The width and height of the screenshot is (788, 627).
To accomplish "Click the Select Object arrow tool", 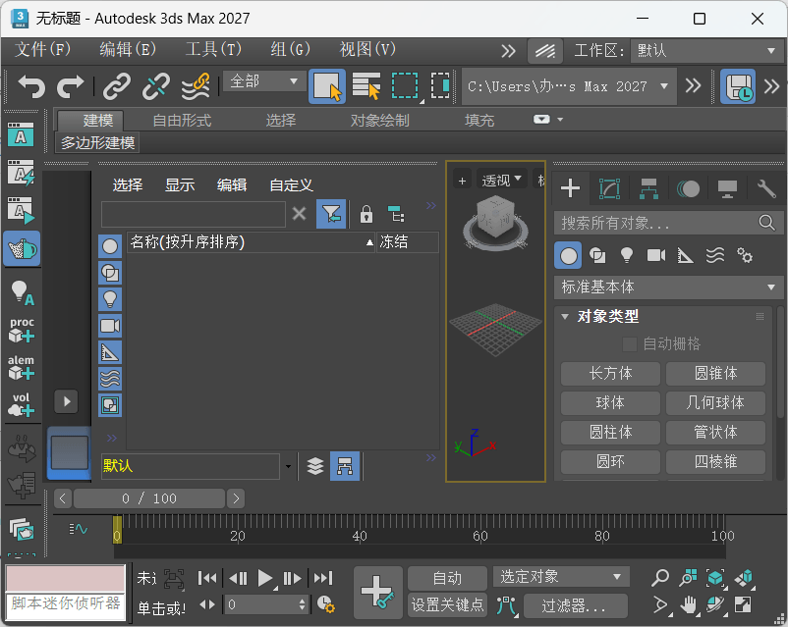I will [x=327, y=85].
